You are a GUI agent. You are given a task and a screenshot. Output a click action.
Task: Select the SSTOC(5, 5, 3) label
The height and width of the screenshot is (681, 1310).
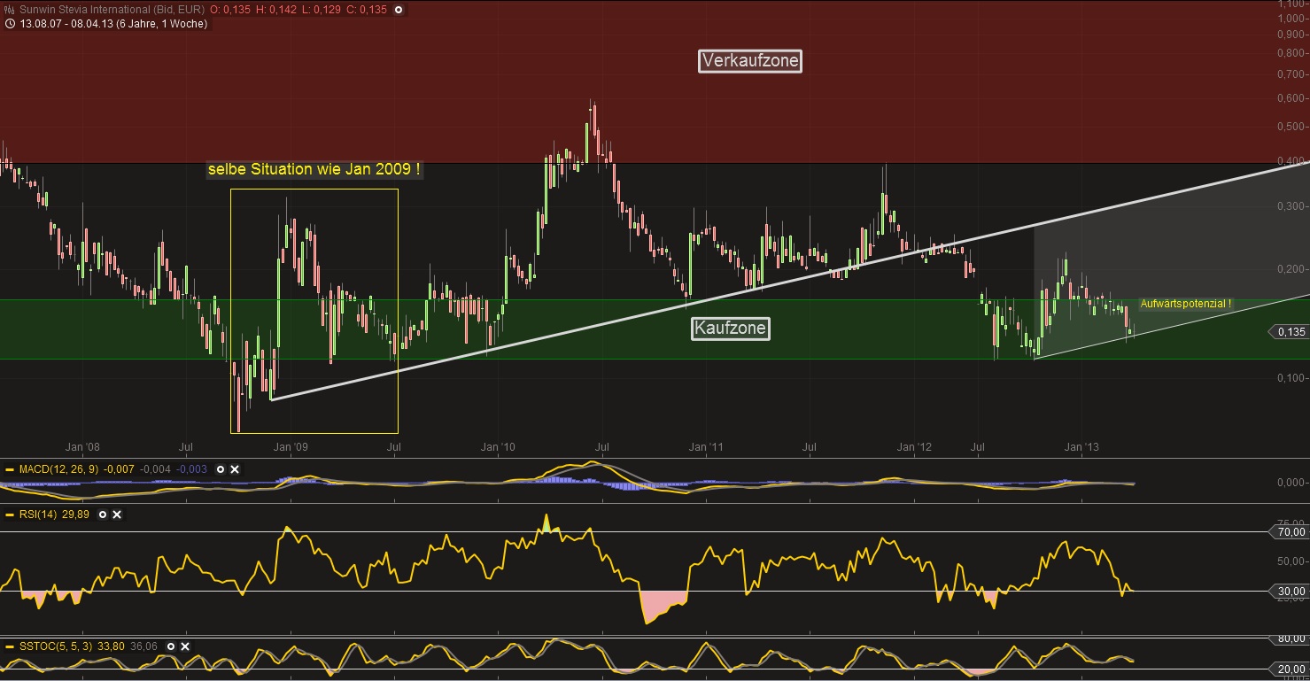(x=58, y=646)
